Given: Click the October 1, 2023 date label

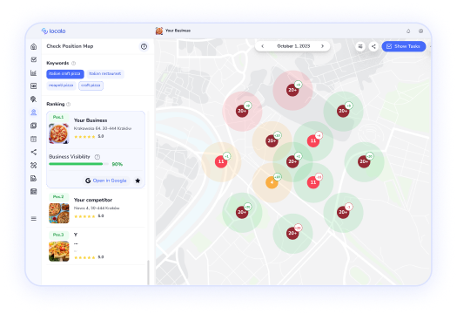Looking at the screenshot, I should 293,46.
